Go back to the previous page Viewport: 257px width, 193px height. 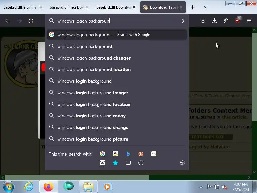[8, 21]
